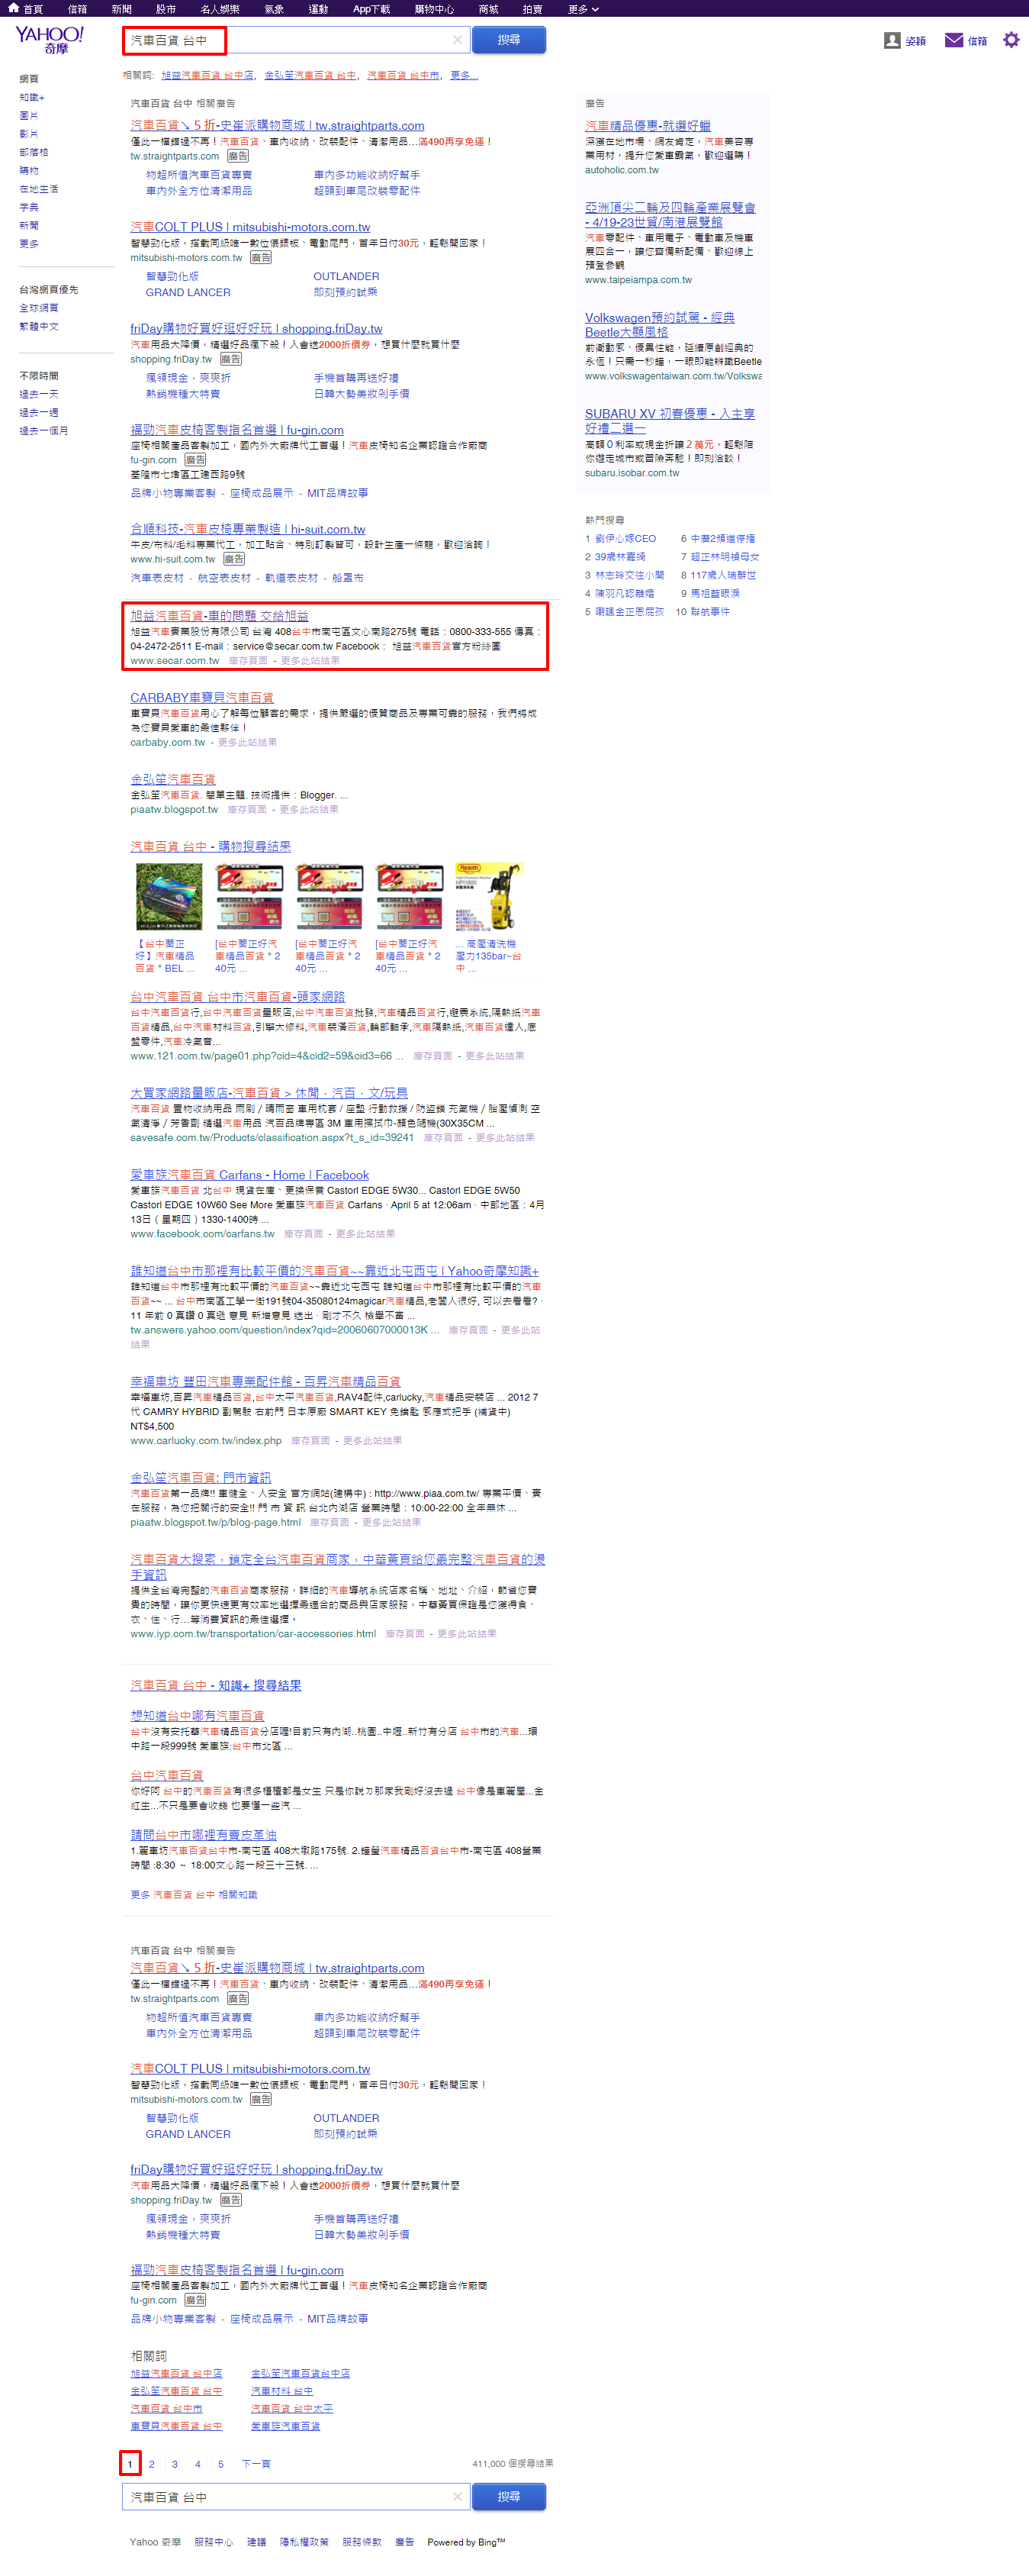This screenshot has width=1029, height=2576.
Task: Switch to the 圖片 search category
Action: pos(29,115)
